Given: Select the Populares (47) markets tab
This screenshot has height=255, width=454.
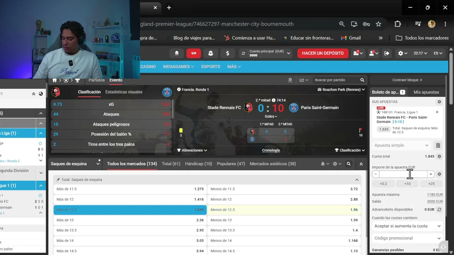Looking at the screenshot, I should click(x=231, y=164).
